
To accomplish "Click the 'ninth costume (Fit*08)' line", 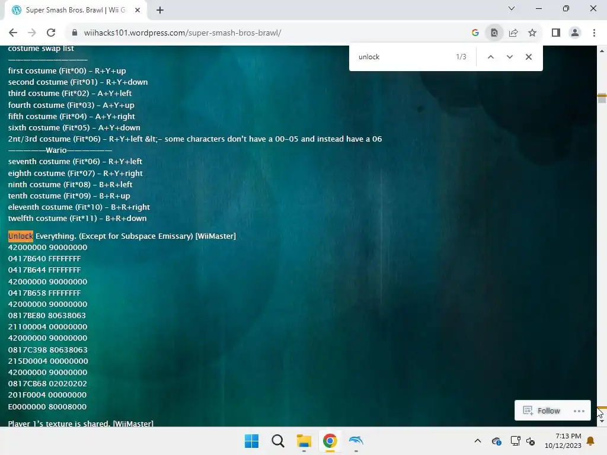I will 70,185.
